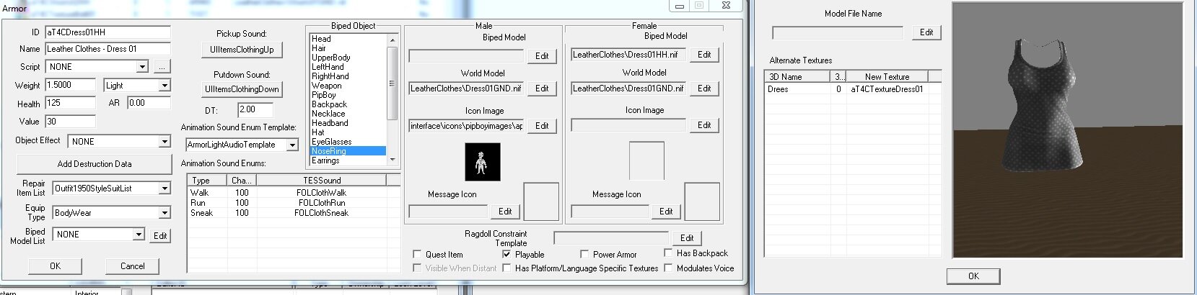This screenshot has height=295, width=1197.
Task: Click Add Destruction Data button
Action: pyautogui.click(x=95, y=164)
